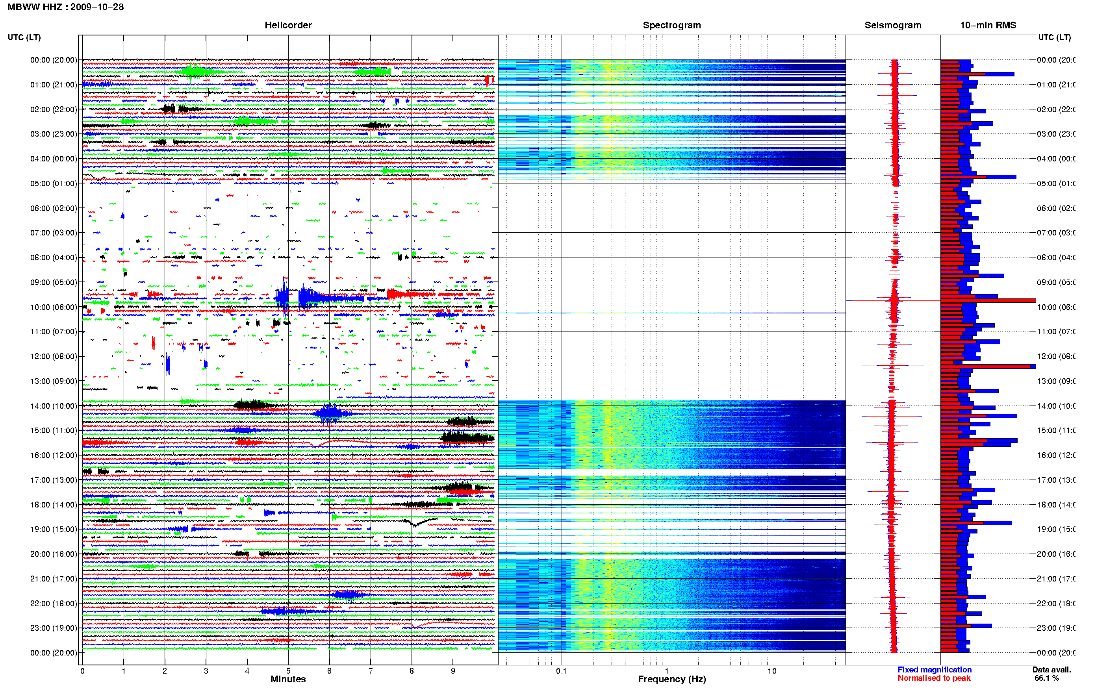Click the left 13:00 (09:00) time label
The height and width of the screenshot is (700, 1120).
tap(54, 381)
